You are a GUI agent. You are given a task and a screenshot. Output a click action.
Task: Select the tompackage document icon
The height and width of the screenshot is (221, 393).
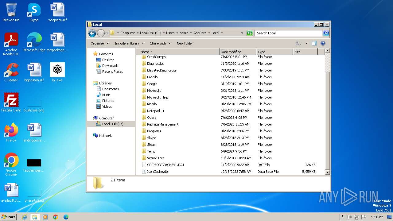click(x=57, y=42)
